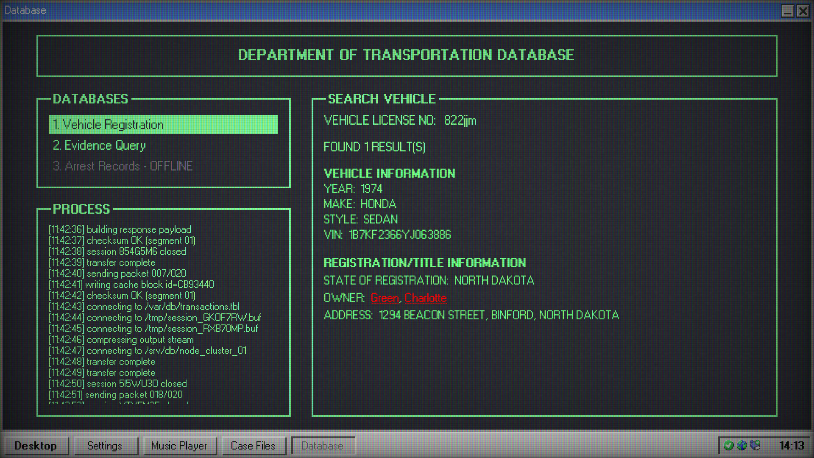Click owner first name Charlotte
814x458 pixels.
(425, 298)
